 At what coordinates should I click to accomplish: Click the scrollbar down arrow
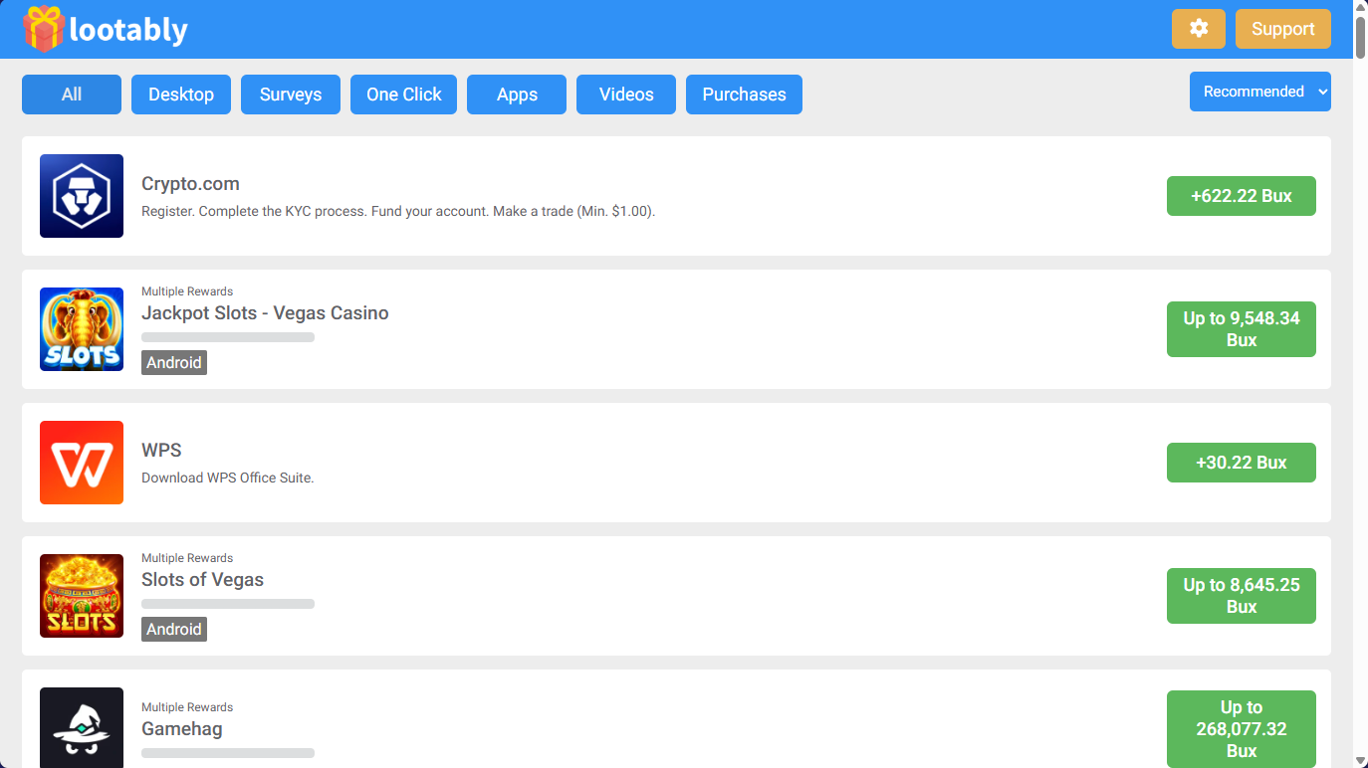tap(1360, 760)
